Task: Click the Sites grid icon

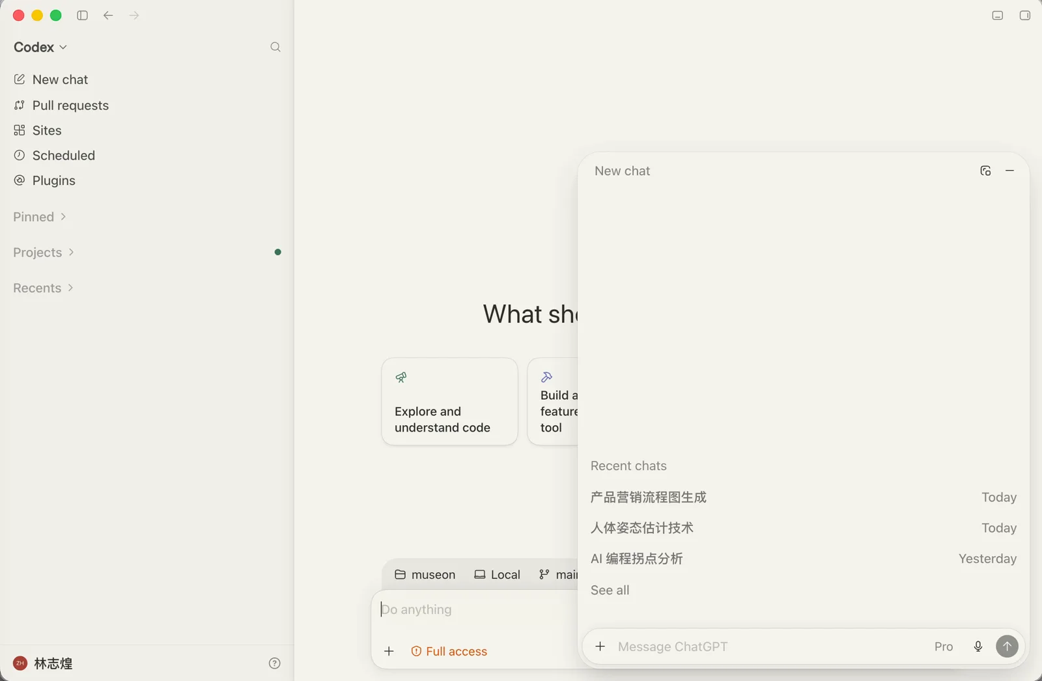Action: click(20, 130)
